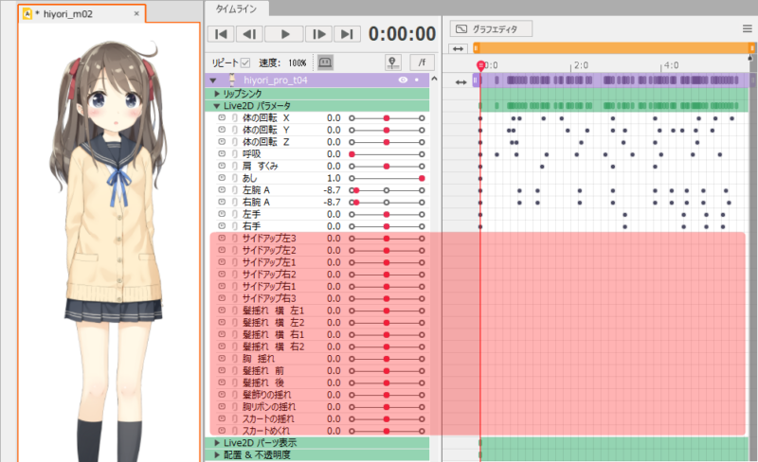This screenshot has height=462, width=758.
Task: Click the red playhead marker on the time ruler
Action: pyautogui.click(x=480, y=65)
